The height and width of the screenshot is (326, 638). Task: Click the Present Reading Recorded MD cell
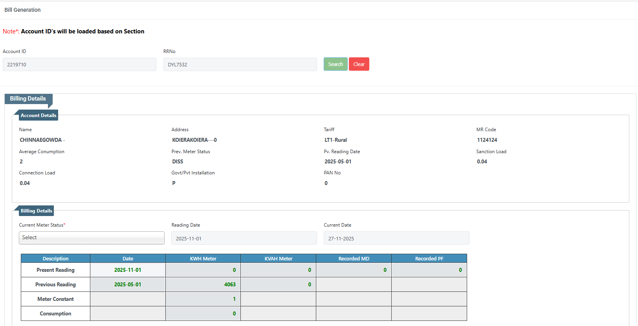pyautogui.click(x=354, y=270)
